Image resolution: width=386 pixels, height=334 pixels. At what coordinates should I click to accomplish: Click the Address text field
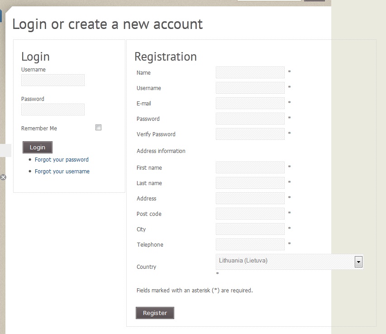250,198
